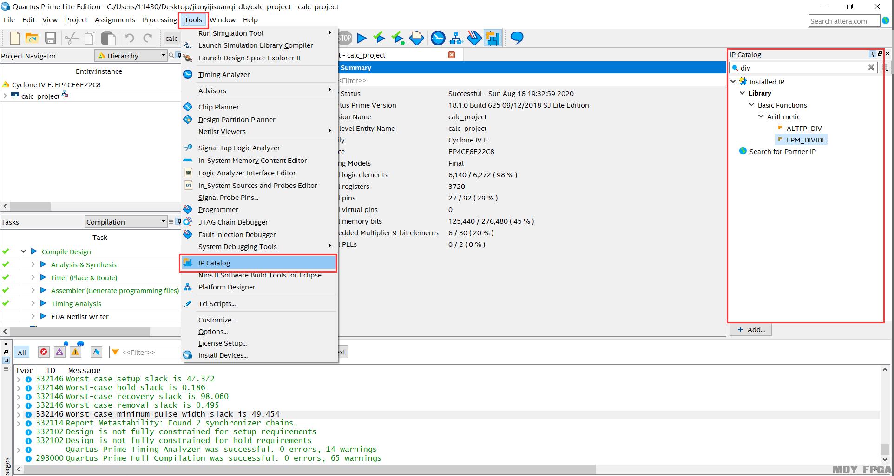Select the ALTFP_DIV IP entry
894x476 pixels.
(804, 129)
